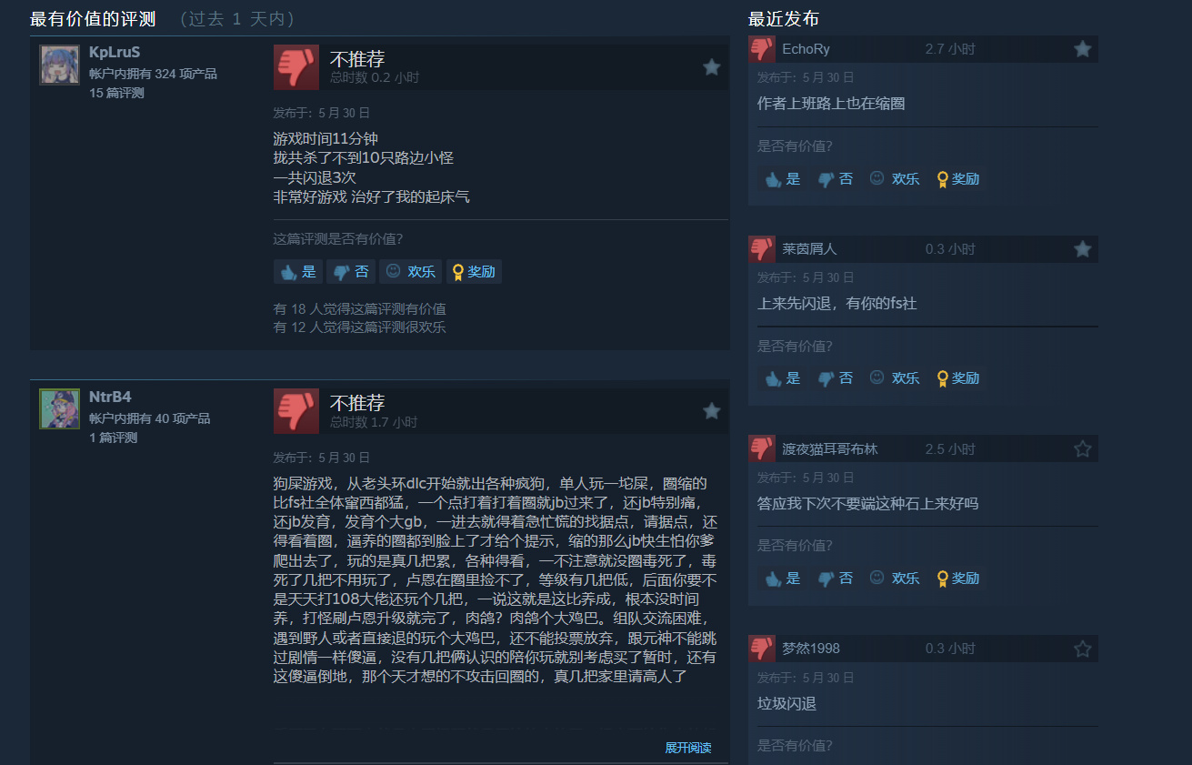Mark 渡夜猫耳哥布林's review as 欢乐

click(895, 578)
